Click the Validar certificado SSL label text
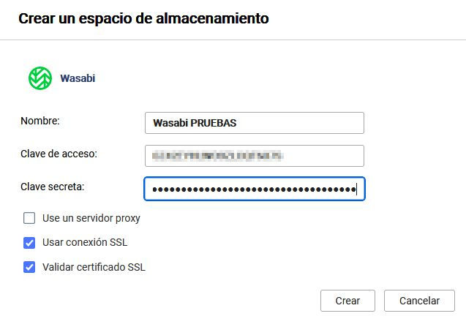 pos(94,267)
